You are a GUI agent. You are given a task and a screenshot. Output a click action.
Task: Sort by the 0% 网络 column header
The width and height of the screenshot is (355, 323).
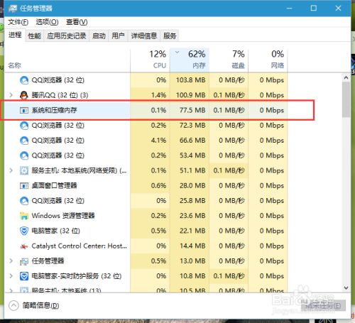click(268, 60)
